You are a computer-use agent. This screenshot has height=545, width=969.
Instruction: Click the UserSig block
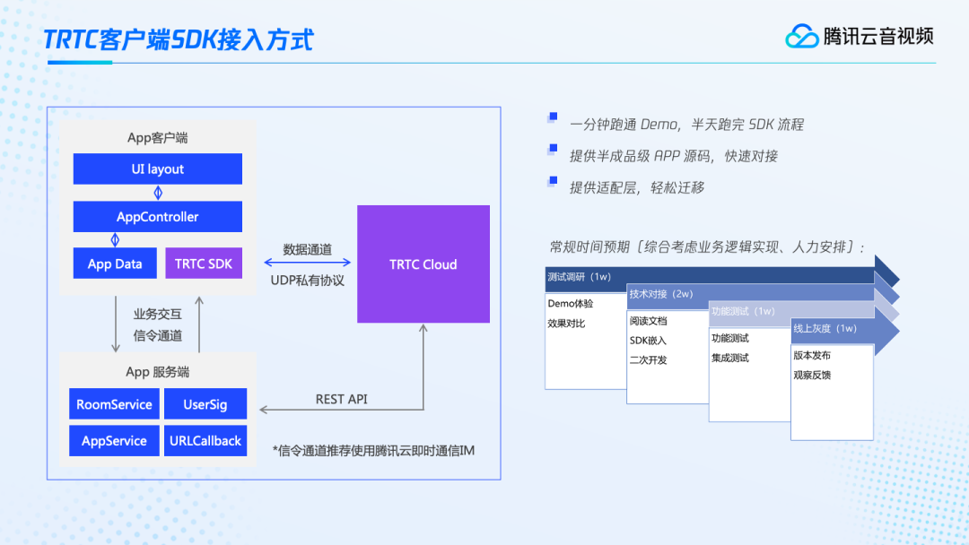[205, 404]
